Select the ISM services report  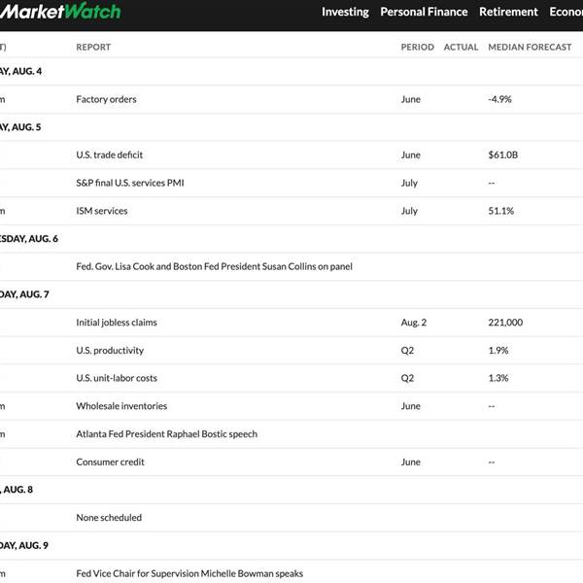click(102, 211)
